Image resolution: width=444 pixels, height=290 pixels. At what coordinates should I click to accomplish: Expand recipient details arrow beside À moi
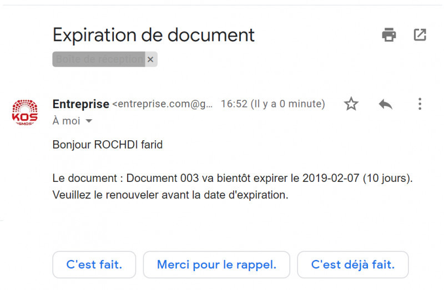pyautogui.click(x=89, y=121)
